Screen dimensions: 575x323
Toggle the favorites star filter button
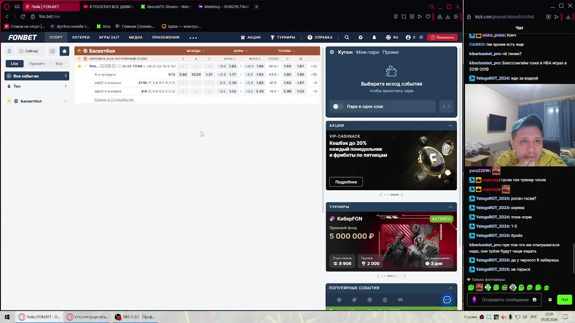[64, 51]
